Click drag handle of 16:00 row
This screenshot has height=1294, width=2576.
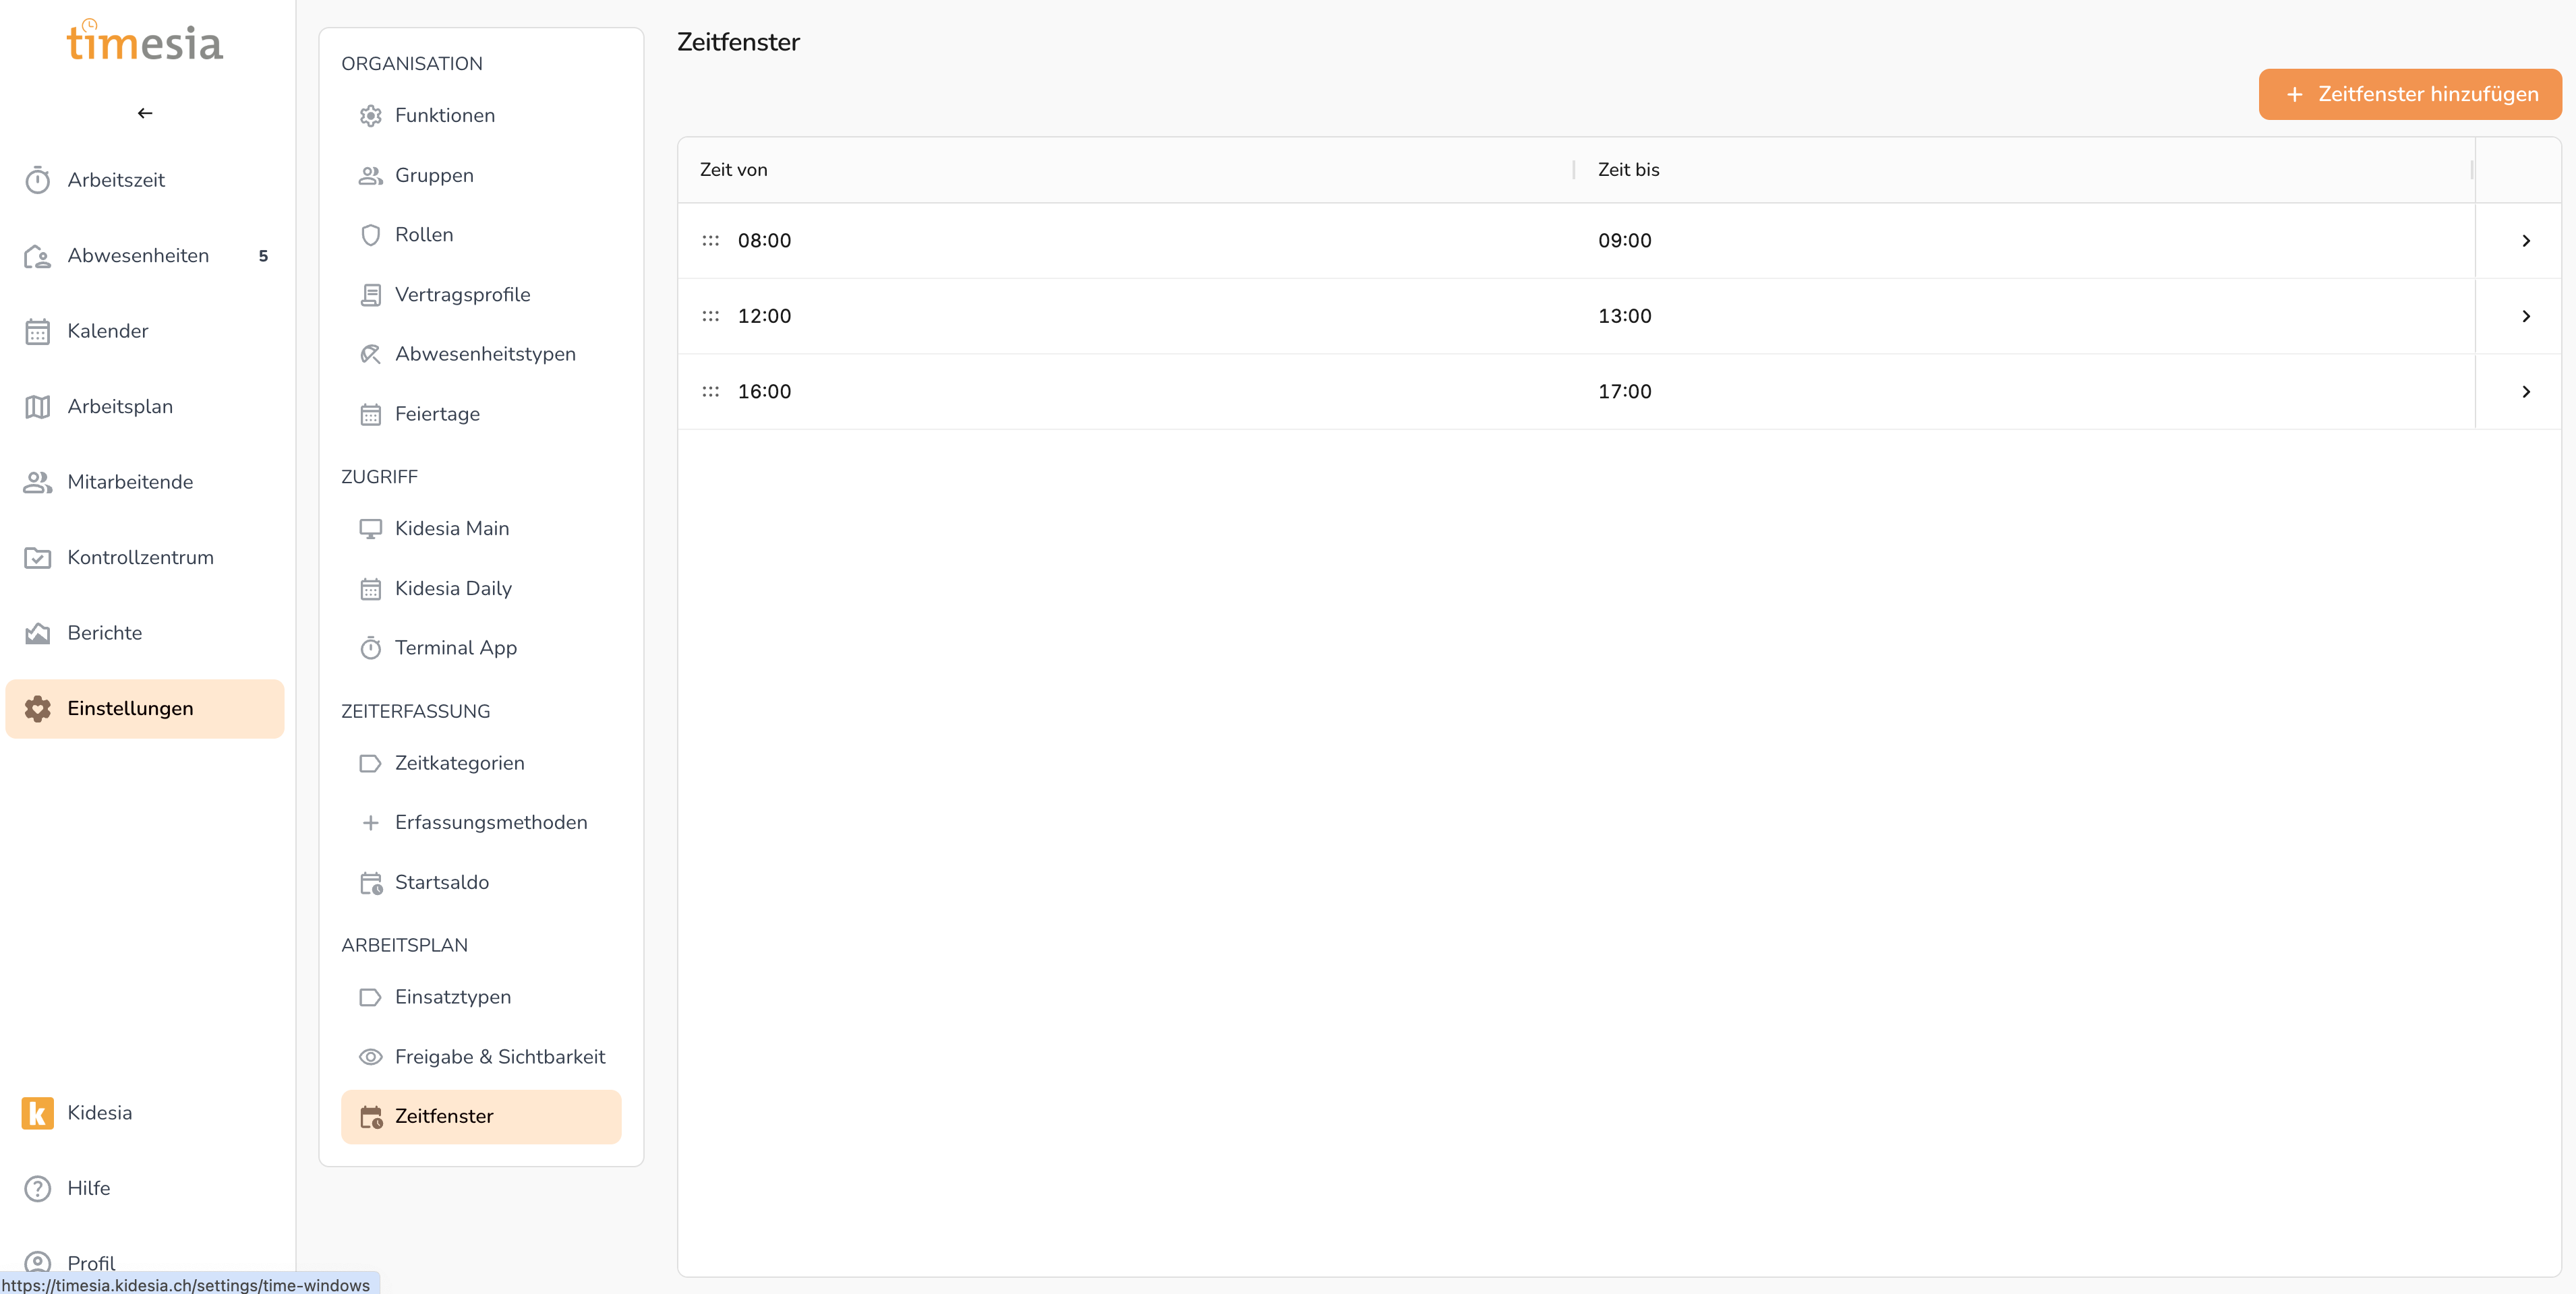point(710,392)
